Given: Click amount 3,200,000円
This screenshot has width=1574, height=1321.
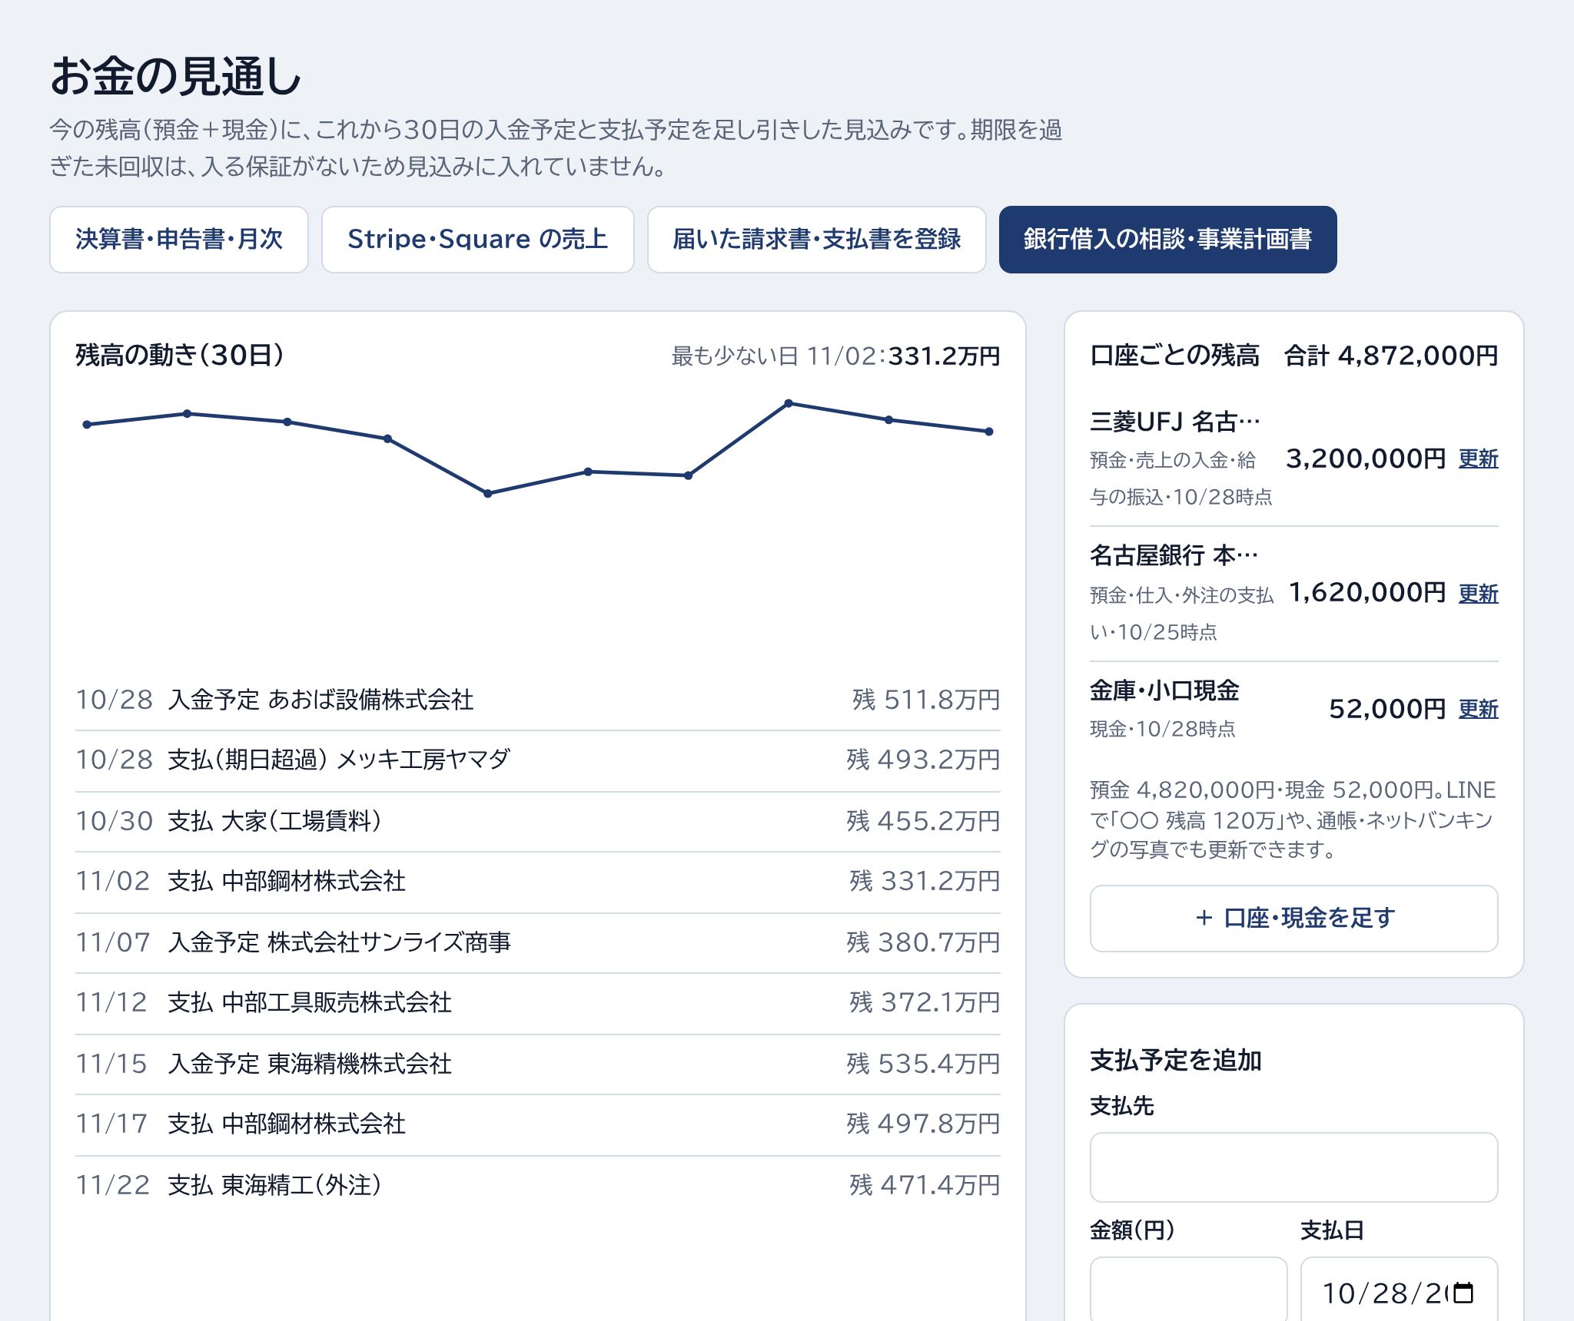Looking at the screenshot, I should coord(1366,459).
